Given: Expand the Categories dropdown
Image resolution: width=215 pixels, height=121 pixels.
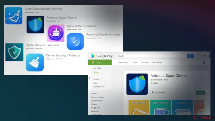Looking at the screenshot, I should point(123,62).
